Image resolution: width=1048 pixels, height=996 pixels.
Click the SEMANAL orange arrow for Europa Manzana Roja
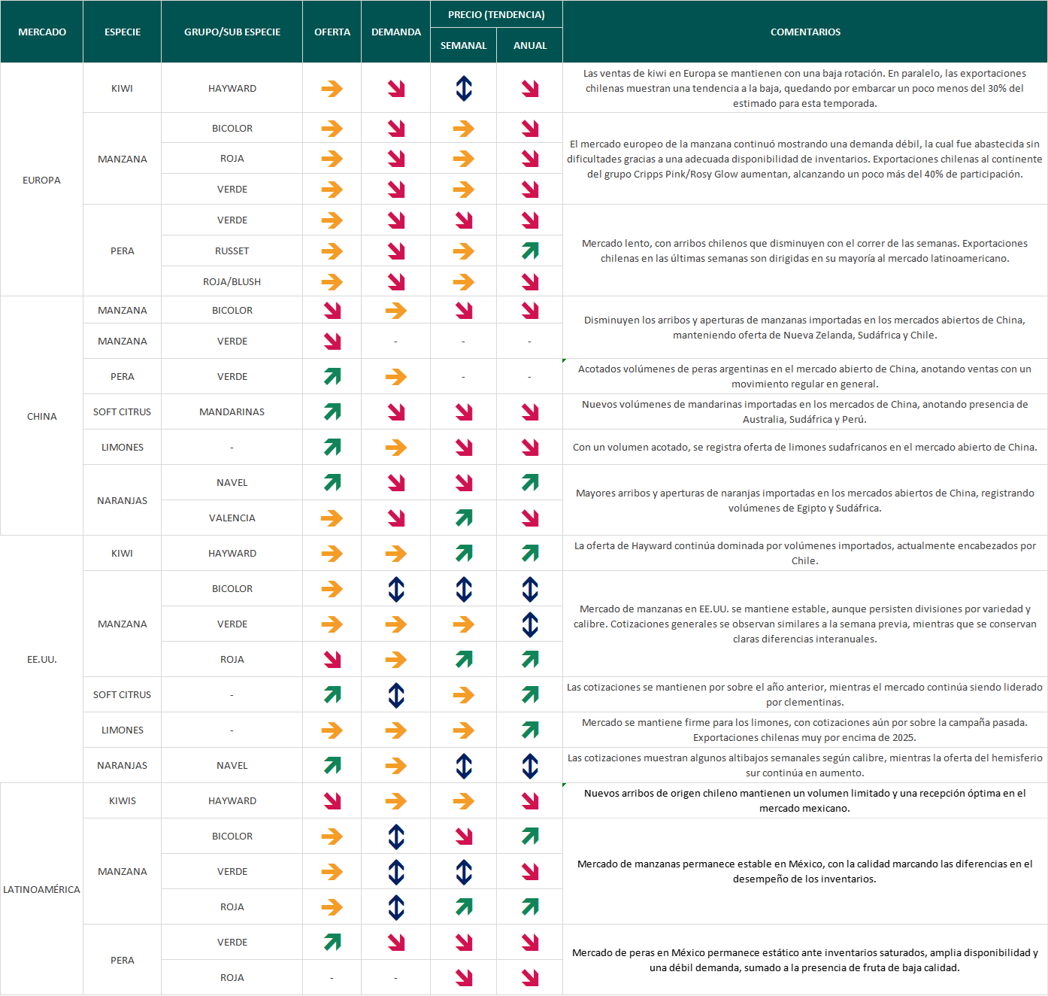click(464, 159)
